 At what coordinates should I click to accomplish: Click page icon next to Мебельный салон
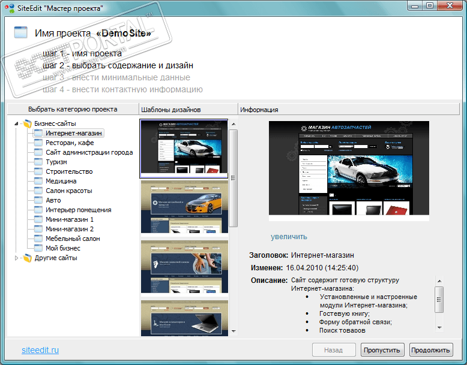click(x=38, y=239)
